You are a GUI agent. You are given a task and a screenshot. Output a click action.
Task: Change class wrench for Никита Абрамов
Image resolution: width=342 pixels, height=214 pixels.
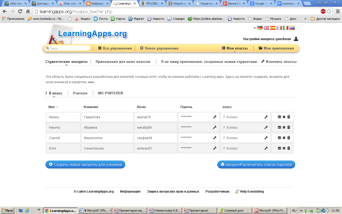point(266,127)
